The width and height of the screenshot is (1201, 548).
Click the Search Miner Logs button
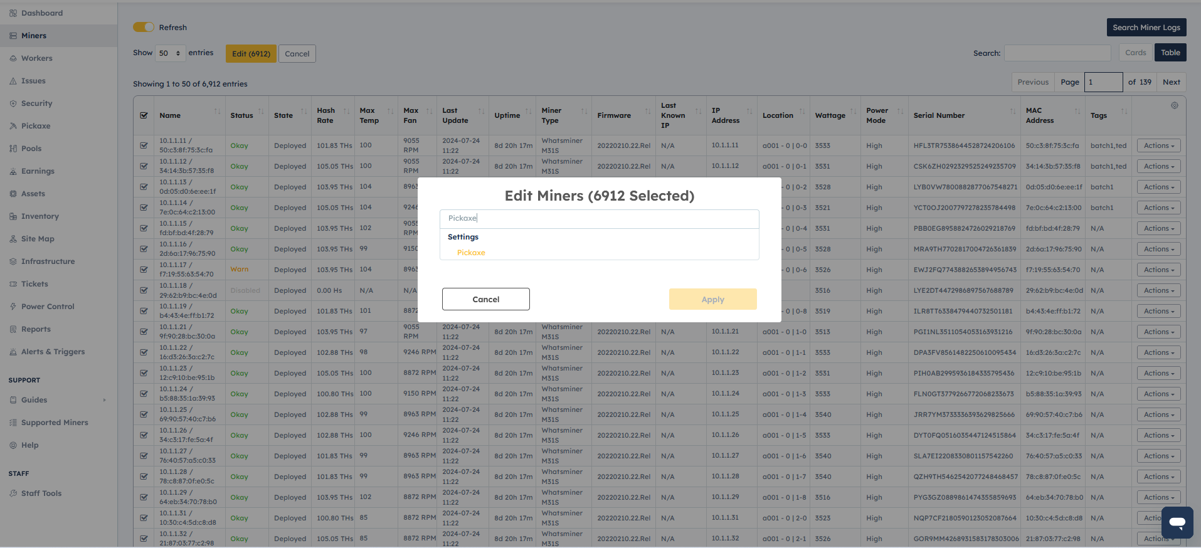1146,28
